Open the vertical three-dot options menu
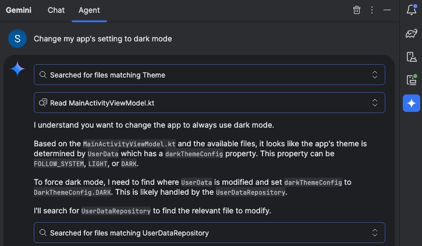The image size is (422, 246). [x=372, y=10]
